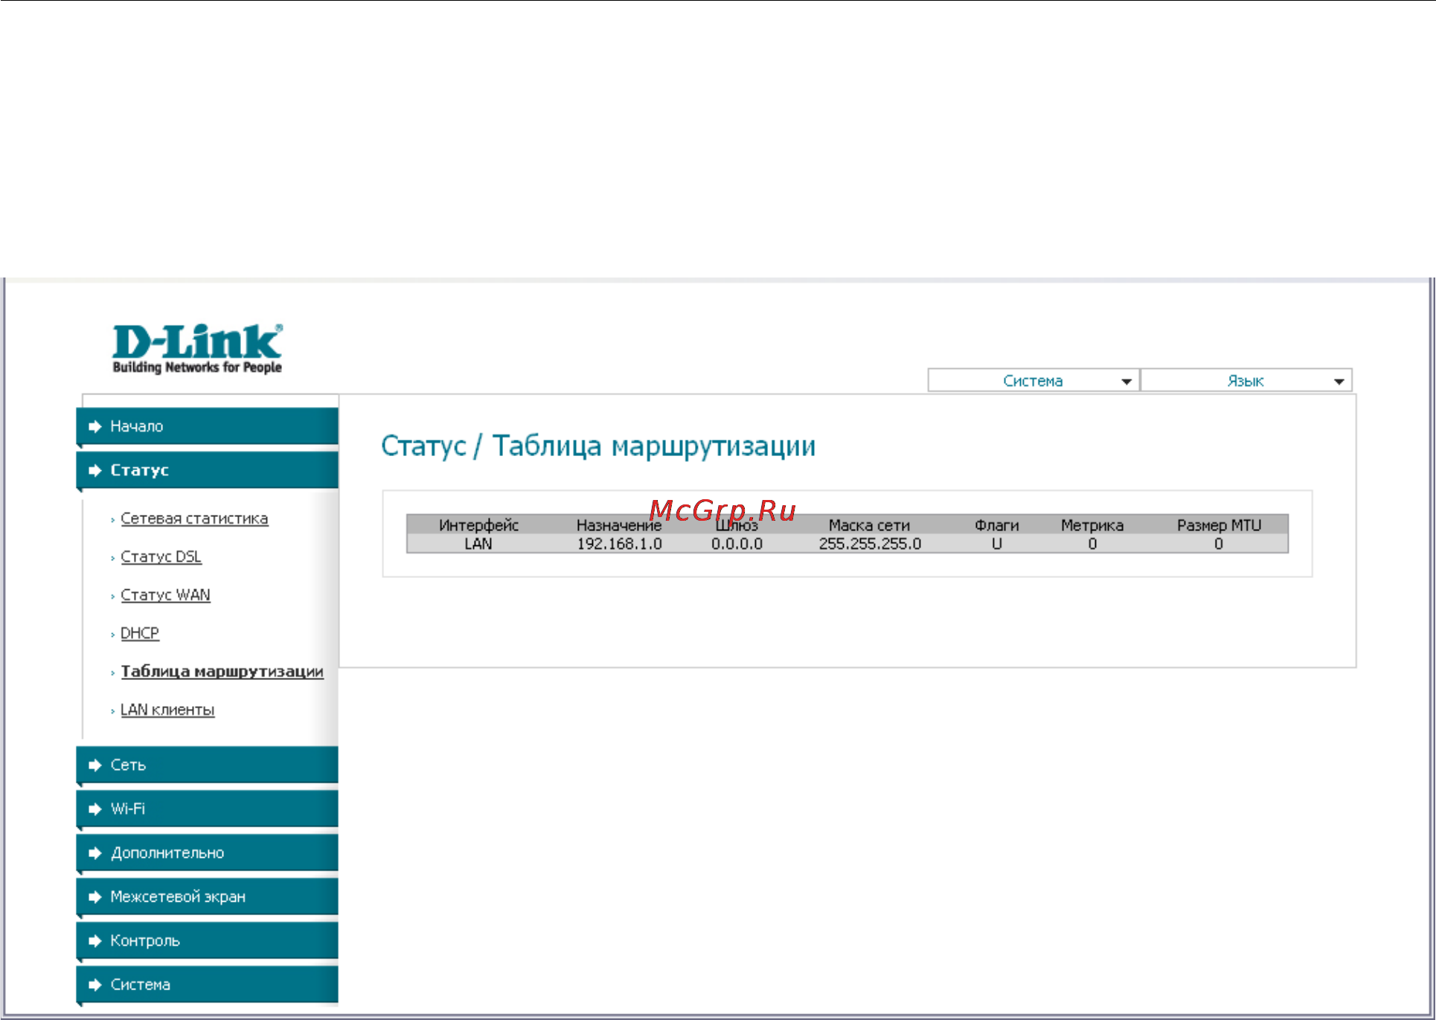Viewport: 1436px width, 1020px height.
Task: Click the arrow icon beside Контроль
Action: [94, 940]
